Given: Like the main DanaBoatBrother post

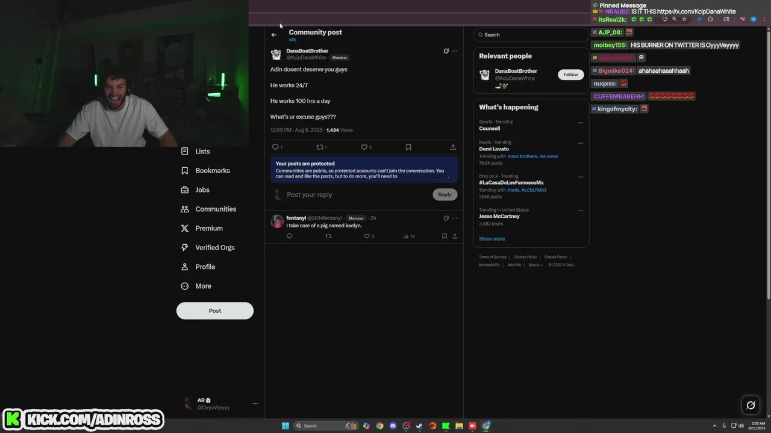Looking at the screenshot, I should pyautogui.click(x=364, y=147).
